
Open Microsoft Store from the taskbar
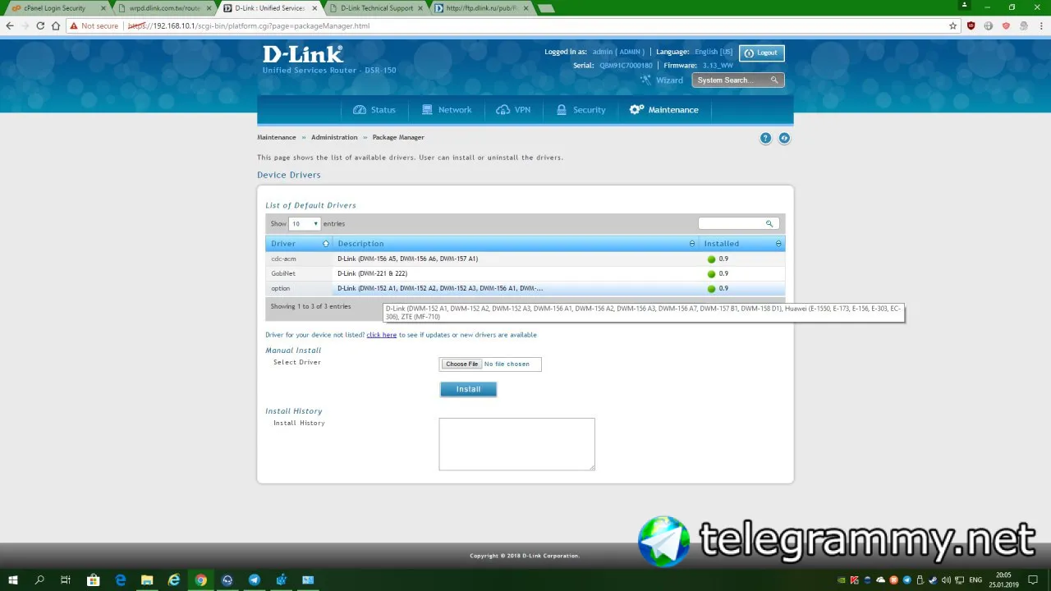pos(93,580)
